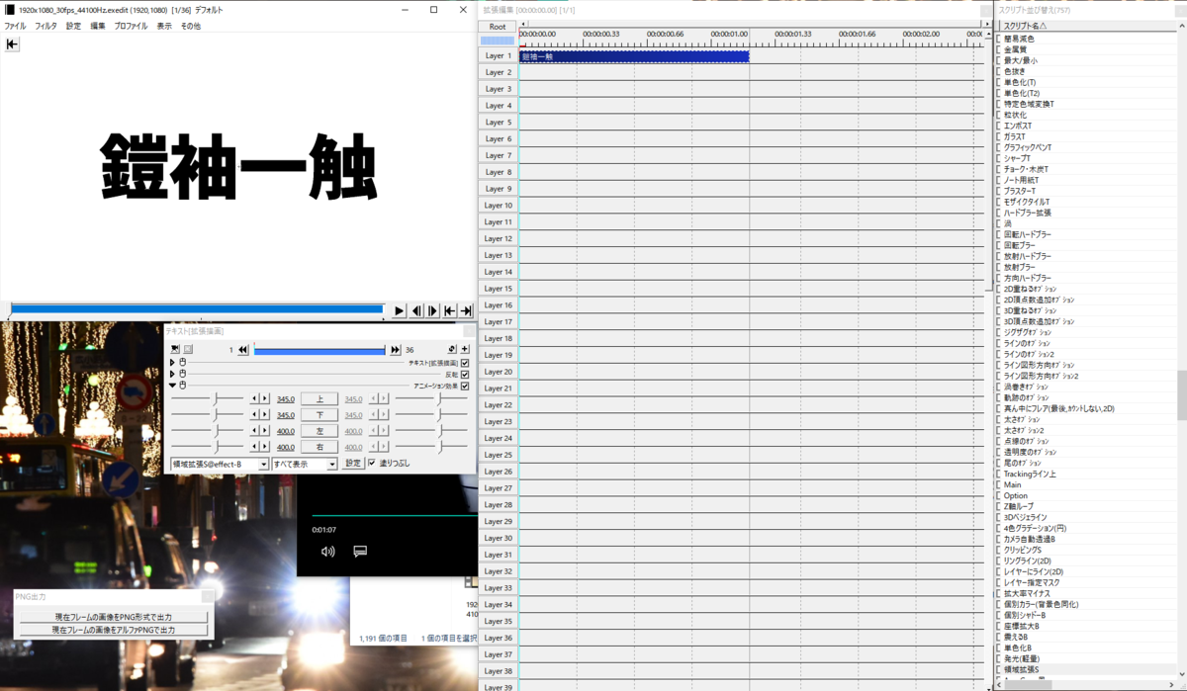Click the left slider of the 上 row
Viewport: 1187px width, 691px height.
[208, 399]
